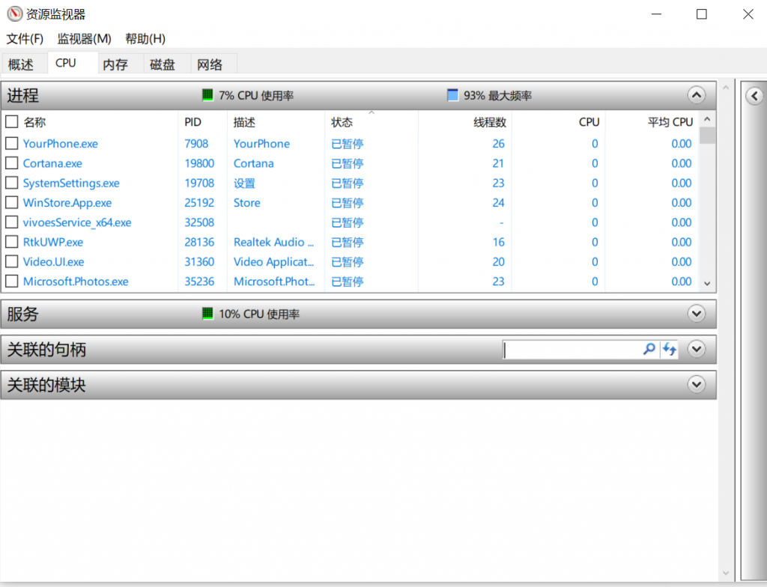Collapse the 进程 section
This screenshot has height=587, width=767.
[x=696, y=95]
